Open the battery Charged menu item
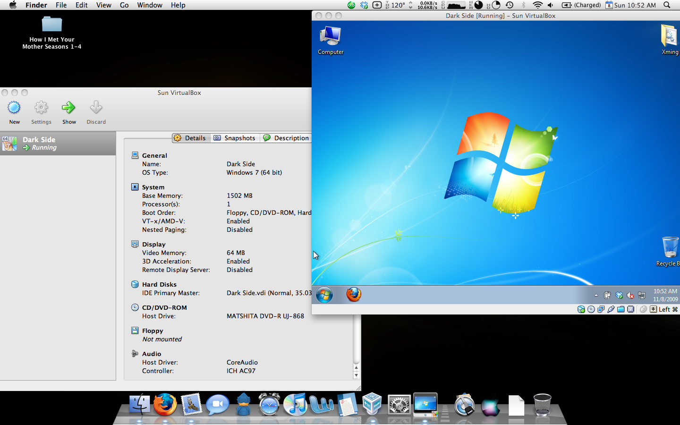Viewport: 680px width, 425px height. click(x=581, y=5)
